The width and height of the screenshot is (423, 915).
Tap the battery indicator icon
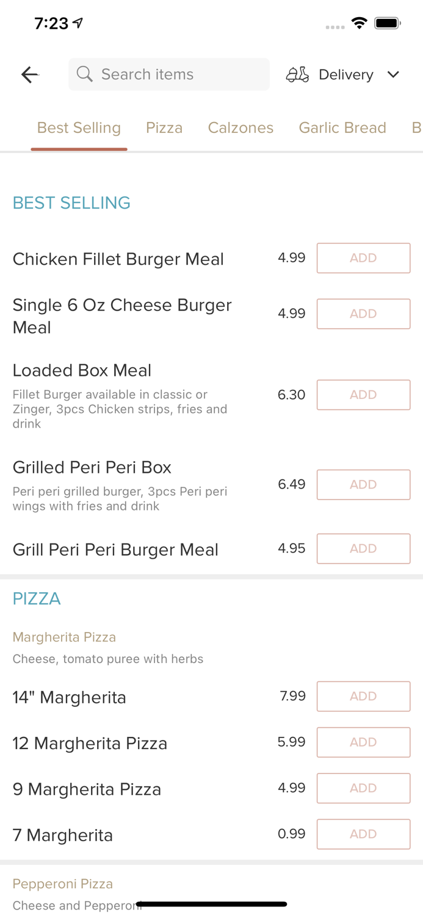click(387, 23)
